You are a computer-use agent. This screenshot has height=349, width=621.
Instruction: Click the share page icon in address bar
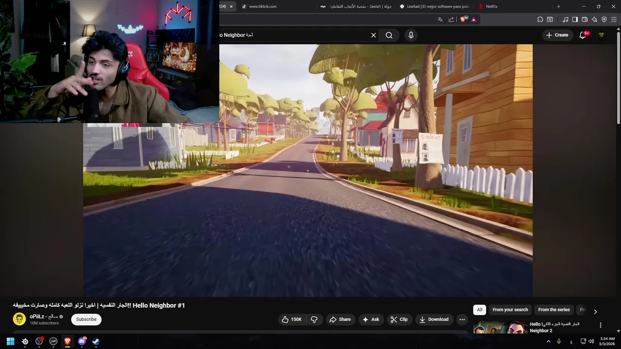[451, 19]
